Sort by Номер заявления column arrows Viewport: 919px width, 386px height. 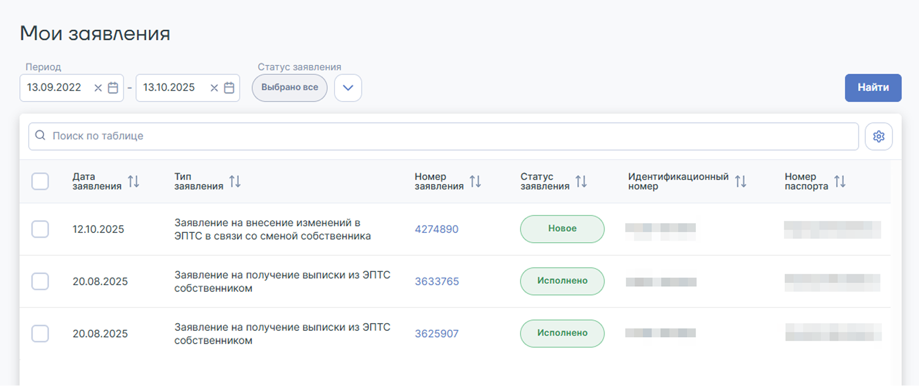click(x=475, y=182)
